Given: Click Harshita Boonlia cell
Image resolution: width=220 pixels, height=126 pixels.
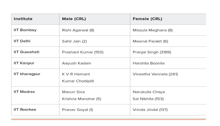Looking at the screenshot, I should click(x=149, y=63).
